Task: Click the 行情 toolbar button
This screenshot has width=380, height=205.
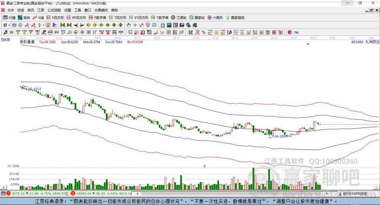Action: [x=9, y=18]
